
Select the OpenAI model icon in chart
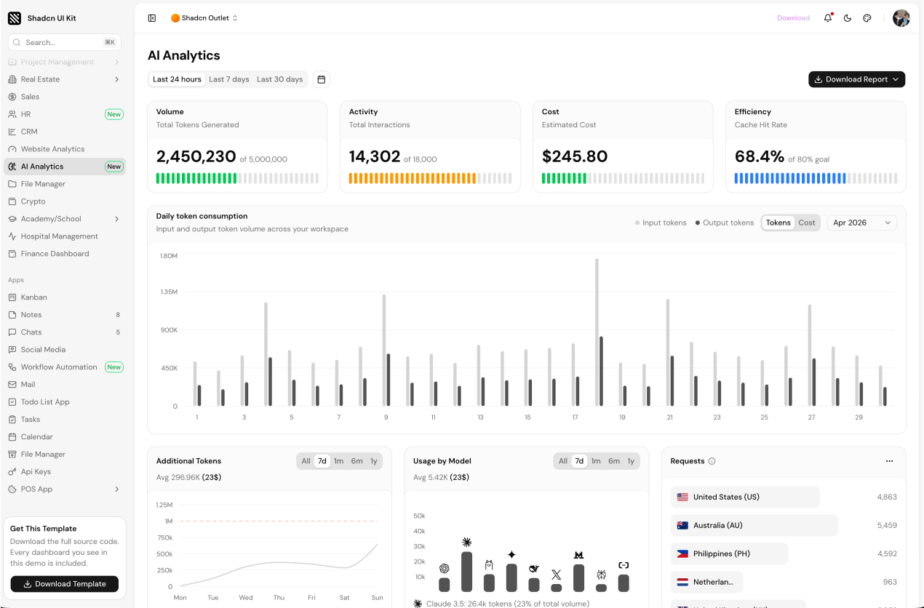[x=444, y=569]
